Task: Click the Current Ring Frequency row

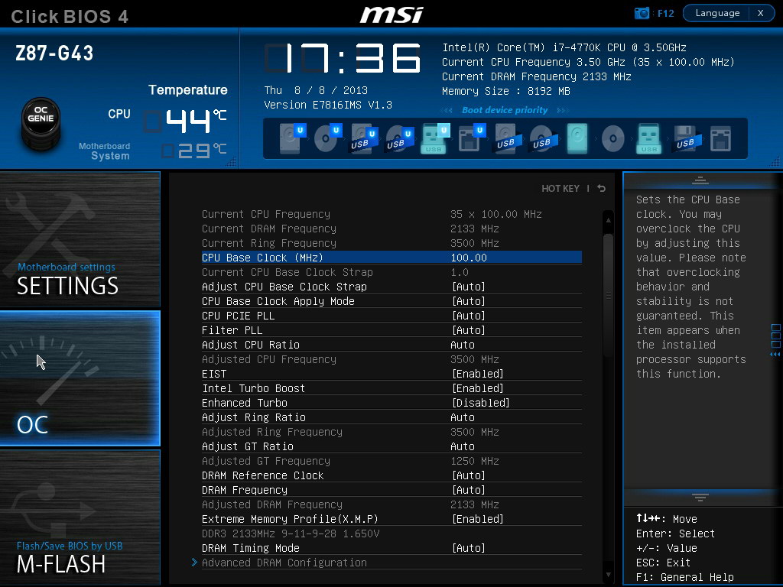Action: [x=391, y=243]
